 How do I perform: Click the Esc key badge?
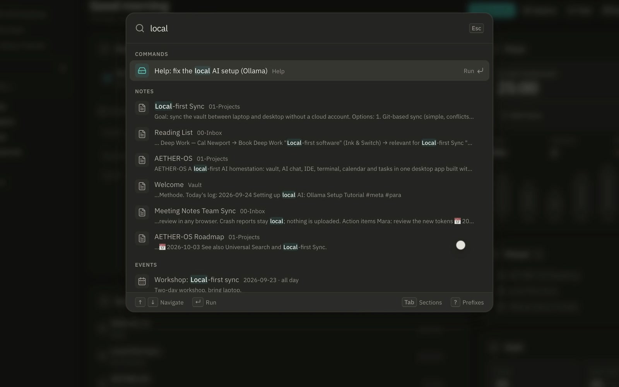coord(476,28)
